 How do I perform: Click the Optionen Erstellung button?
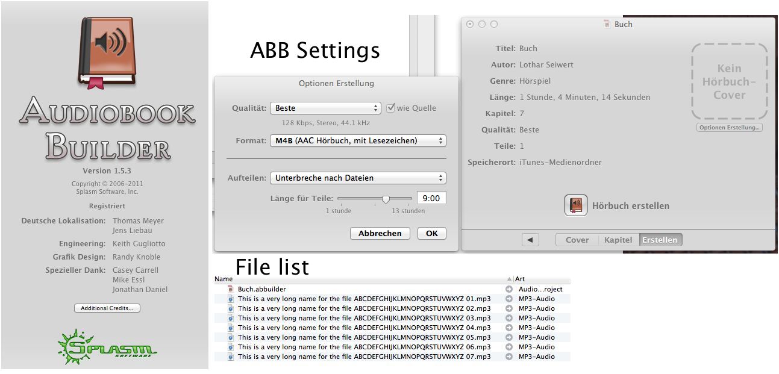(x=730, y=128)
